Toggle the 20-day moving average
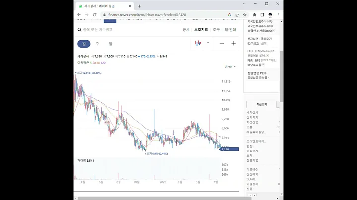Screen dimensions: 357x200 (x=94, y=63)
